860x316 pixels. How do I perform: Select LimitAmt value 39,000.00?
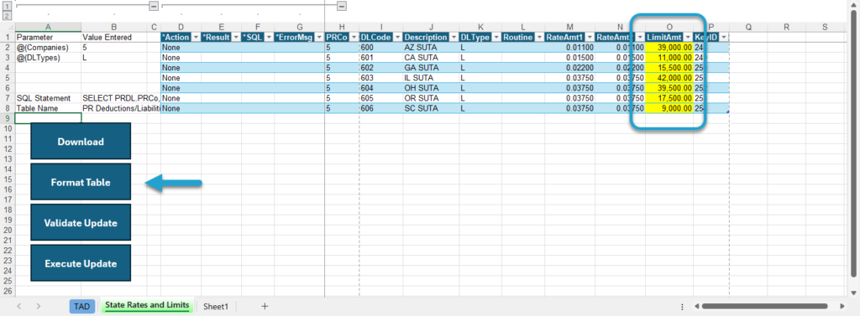coord(669,48)
